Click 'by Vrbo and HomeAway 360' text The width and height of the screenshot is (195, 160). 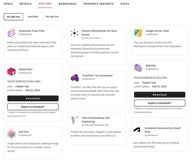coord(95,125)
